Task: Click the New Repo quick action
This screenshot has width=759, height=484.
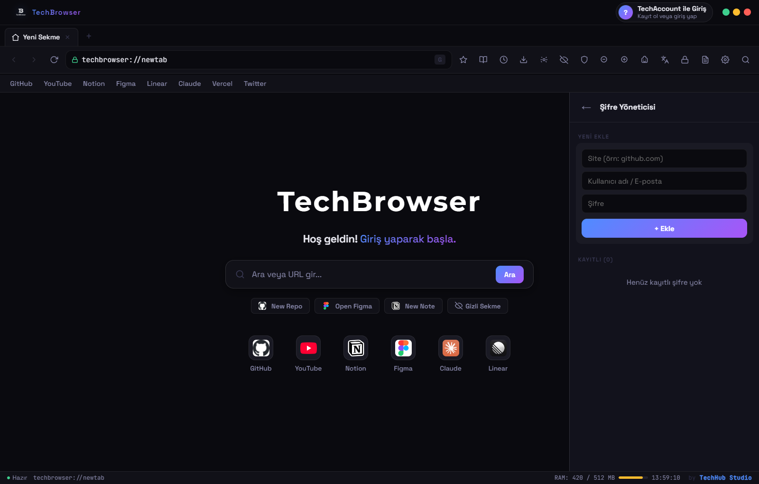Action: coord(280,306)
